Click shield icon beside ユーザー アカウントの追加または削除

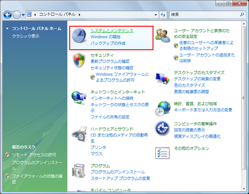(176, 58)
